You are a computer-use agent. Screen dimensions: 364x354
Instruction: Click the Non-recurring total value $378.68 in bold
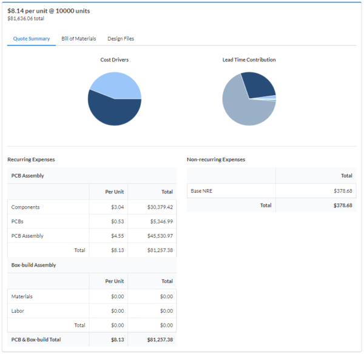(x=341, y=205)
